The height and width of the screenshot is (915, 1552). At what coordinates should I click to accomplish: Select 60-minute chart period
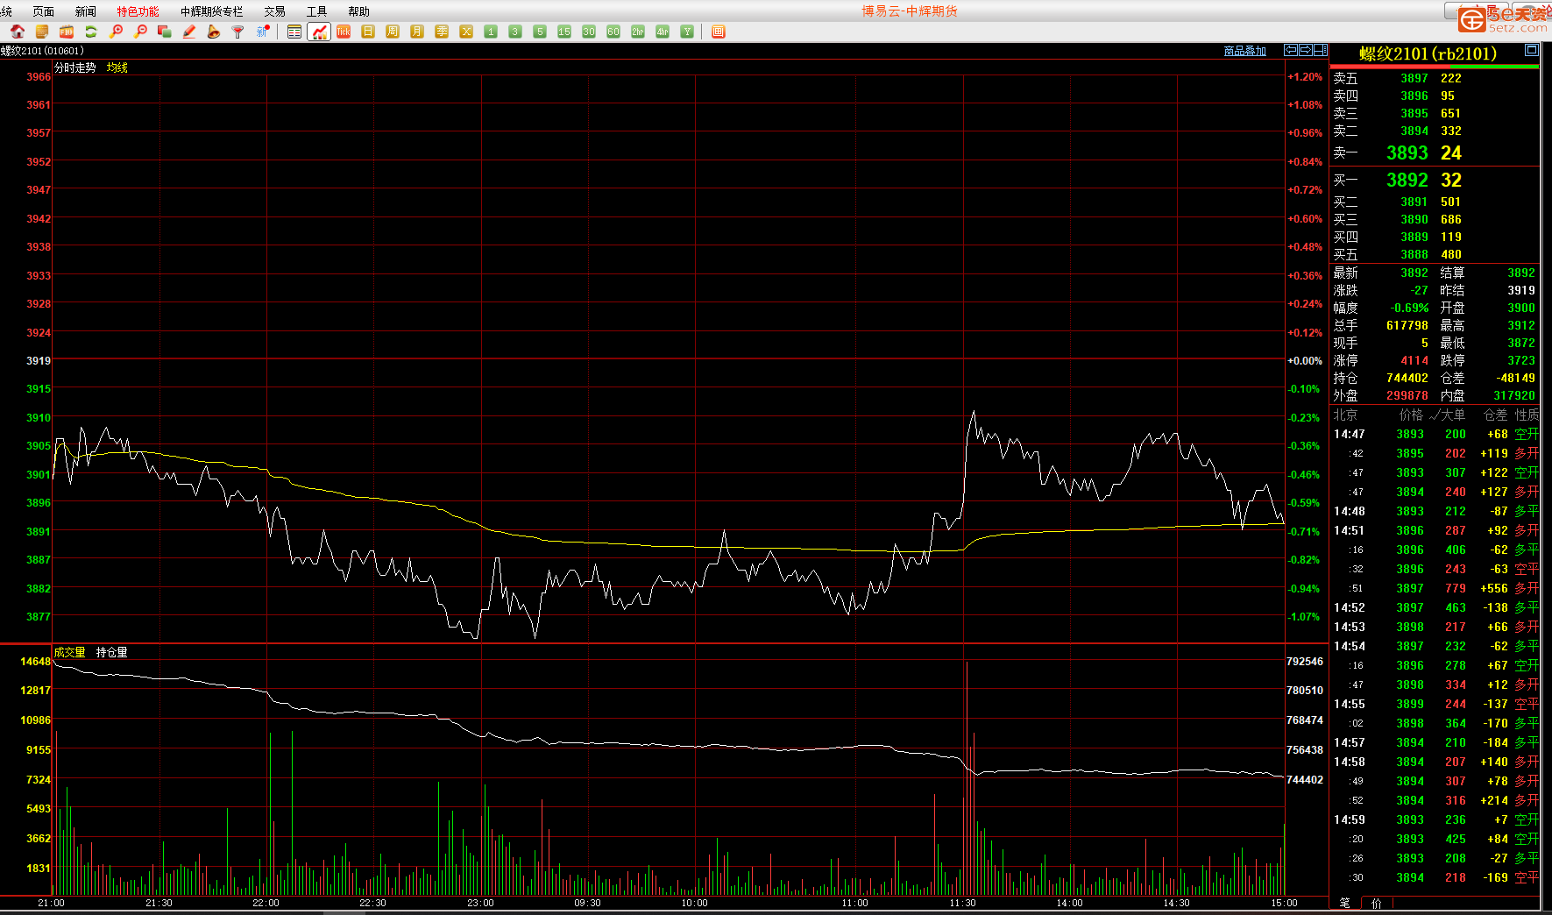click(x=613, y=32)
